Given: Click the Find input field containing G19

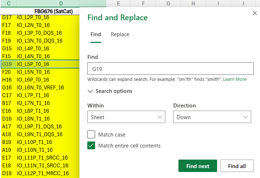Looking at the screenshot, I should click(x=171, y=69).
